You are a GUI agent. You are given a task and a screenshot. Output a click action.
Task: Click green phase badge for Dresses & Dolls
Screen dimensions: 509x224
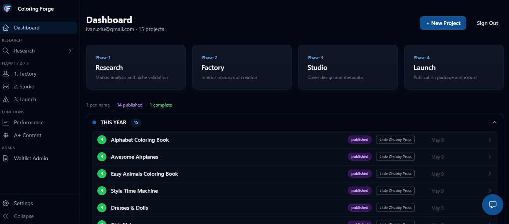(x=102, y=208)
